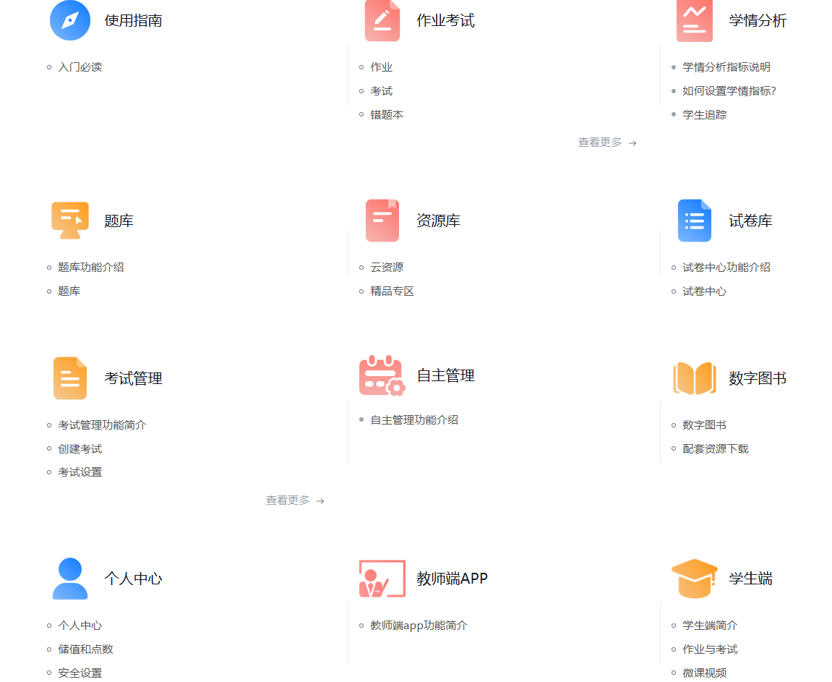Viewport: 832px width, 682px height.
Task: Open the 考试管理 section heading
Action: point(133,378)
